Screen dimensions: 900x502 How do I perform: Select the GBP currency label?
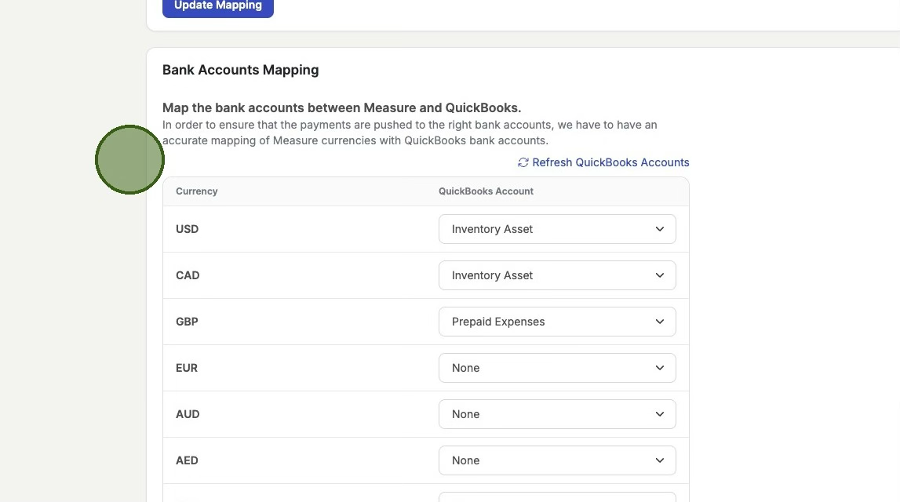[187, 322]
